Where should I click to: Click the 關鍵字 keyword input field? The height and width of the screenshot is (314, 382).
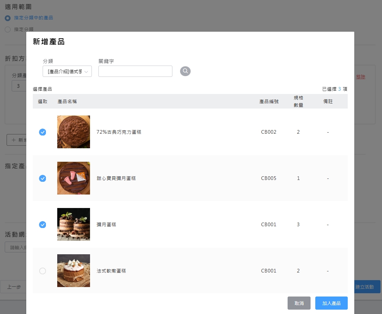135,71
